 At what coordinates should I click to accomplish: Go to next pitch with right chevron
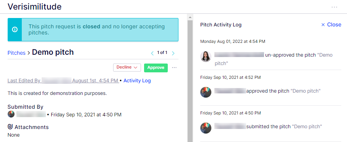[173, 53]
